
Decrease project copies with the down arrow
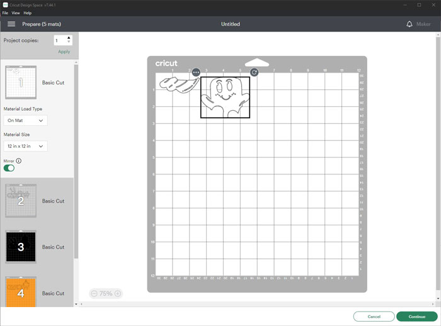[x=69, y=42]
